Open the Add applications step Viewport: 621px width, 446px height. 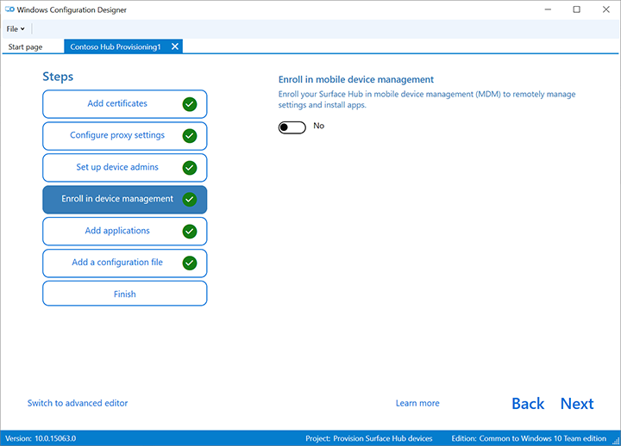pos(125,232)
